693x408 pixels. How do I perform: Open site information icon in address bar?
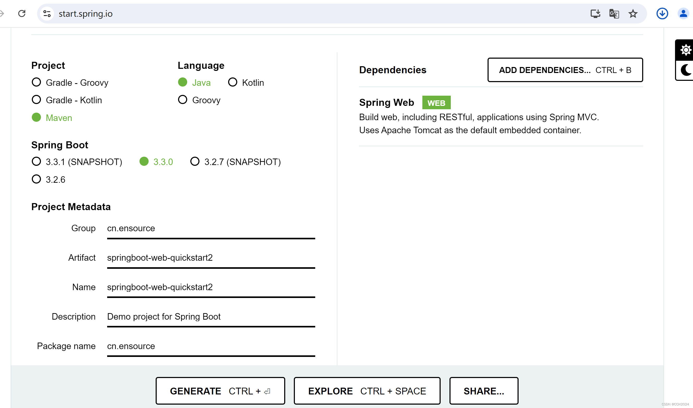pyautogui.click(x=47, y=14)
